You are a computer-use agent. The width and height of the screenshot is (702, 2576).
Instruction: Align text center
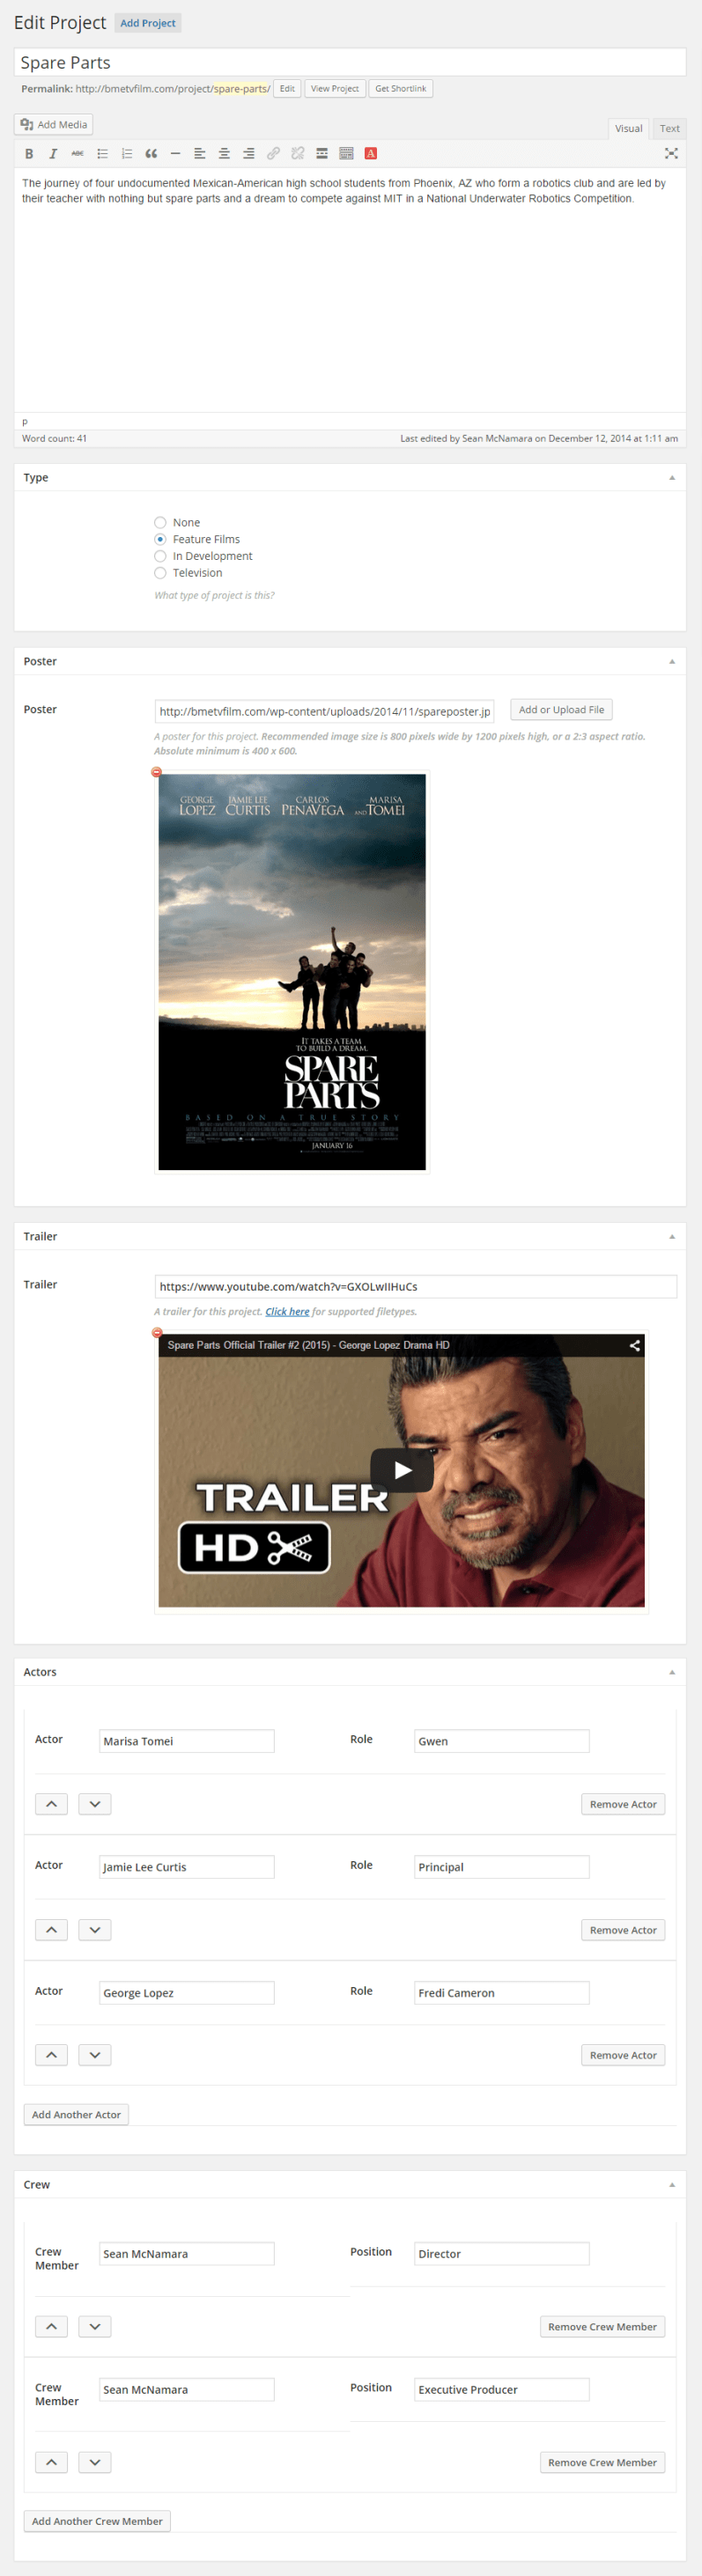click(x=224, y=154)
